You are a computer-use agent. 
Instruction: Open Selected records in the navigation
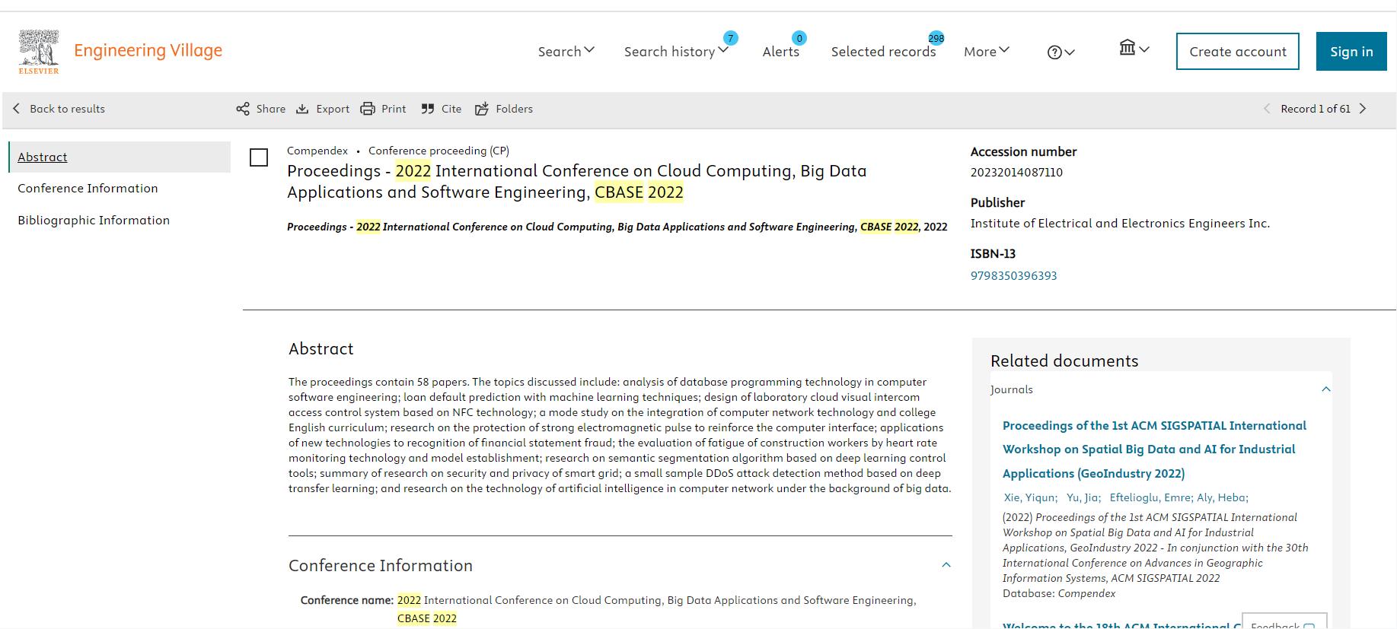pos(883,52)
